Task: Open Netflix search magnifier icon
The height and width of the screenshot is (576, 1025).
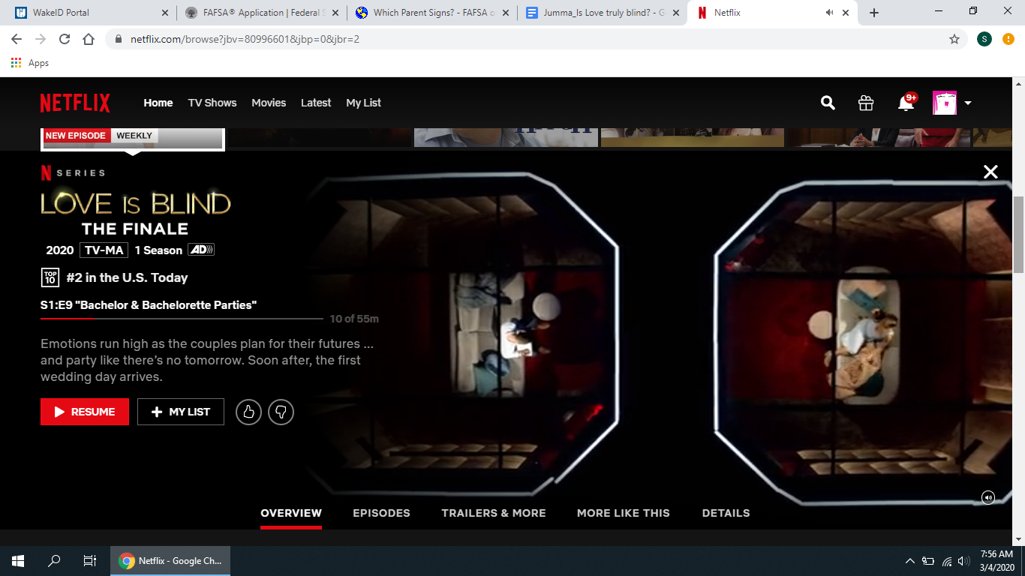Action: 828,103
